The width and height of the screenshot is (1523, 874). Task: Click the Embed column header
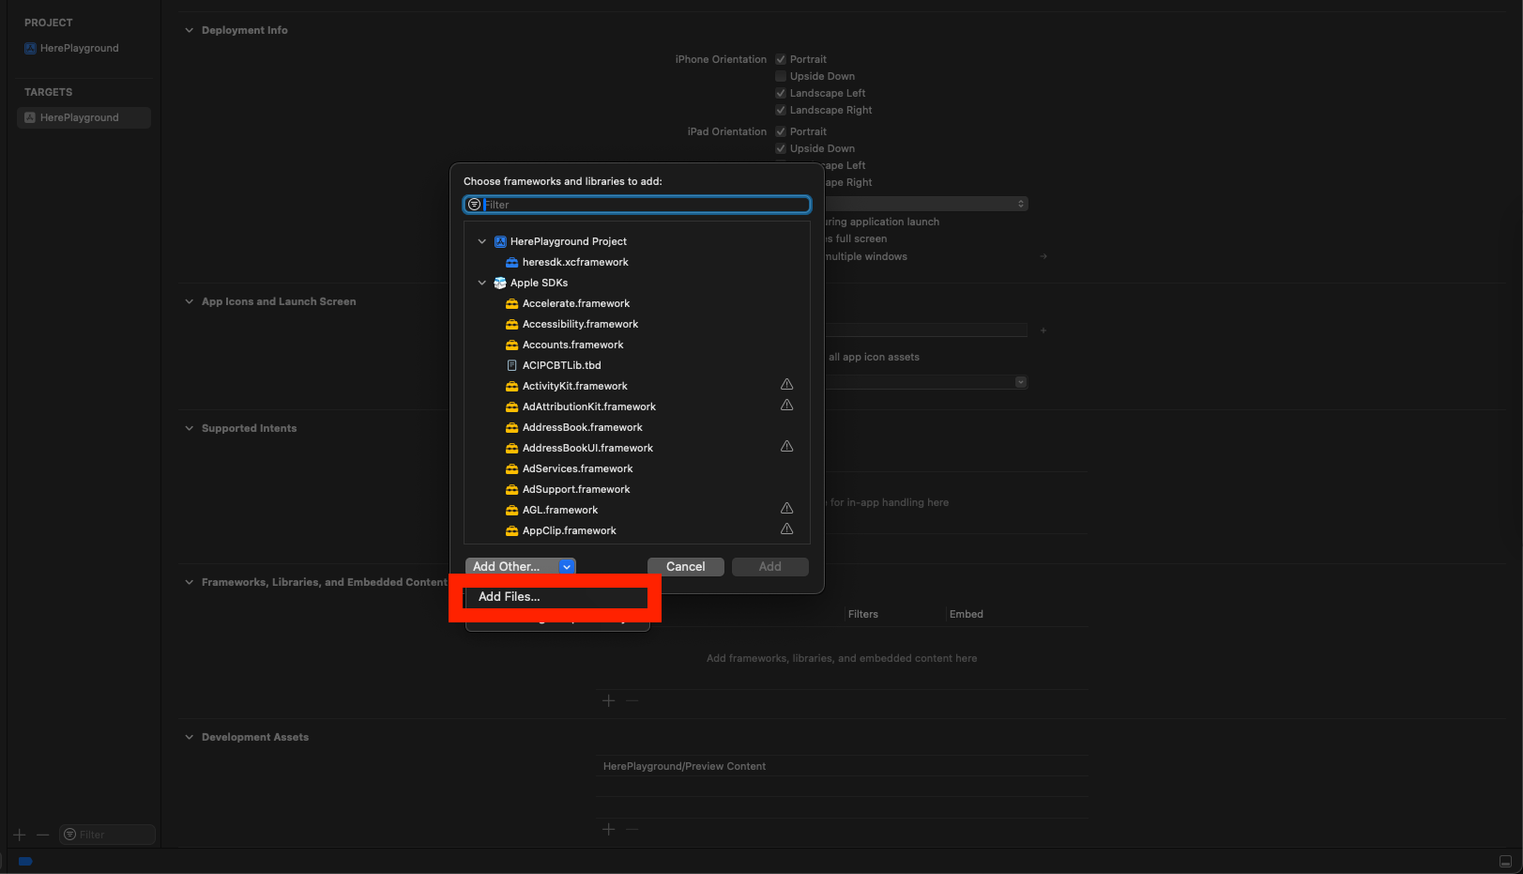[967, 614]
